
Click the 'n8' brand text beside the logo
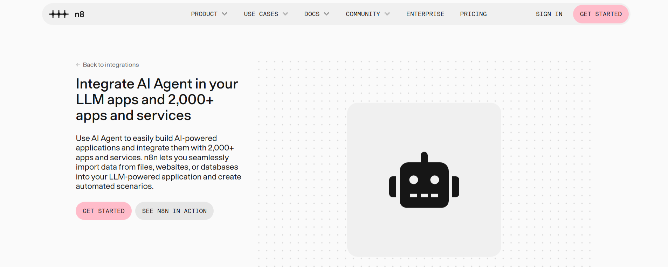coord(80,14)
